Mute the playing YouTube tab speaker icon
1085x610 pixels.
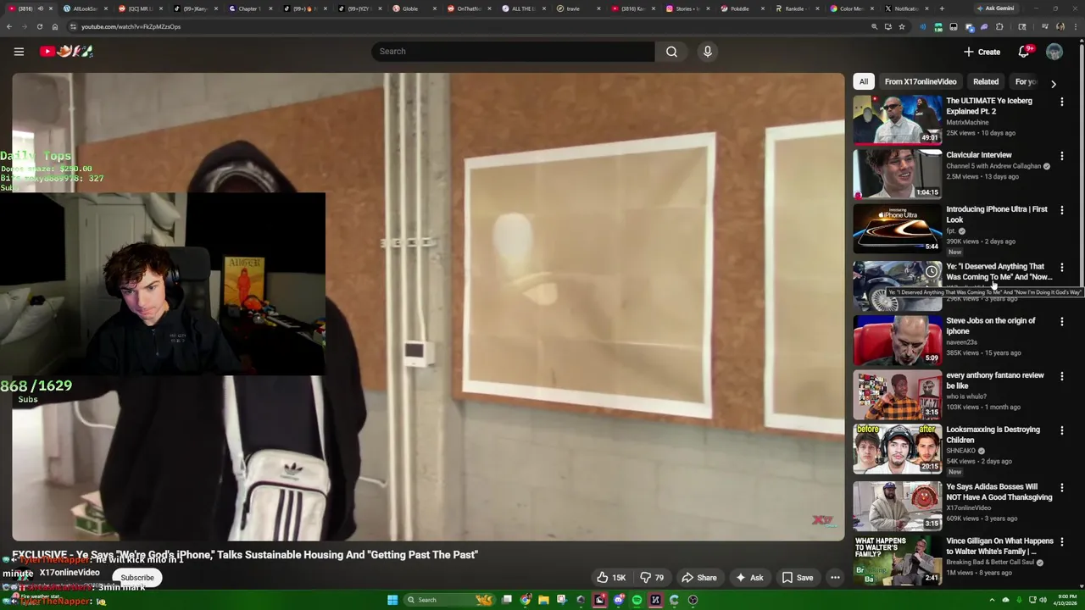click(40, 8)
